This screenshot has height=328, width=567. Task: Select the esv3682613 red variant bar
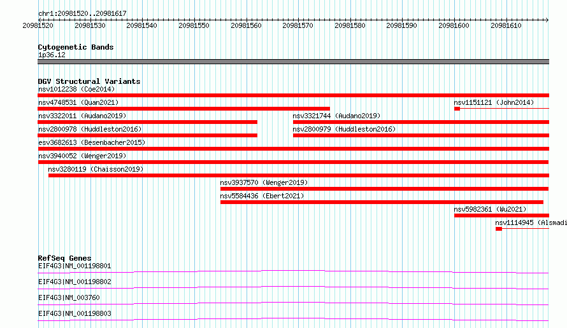(293, 149)
